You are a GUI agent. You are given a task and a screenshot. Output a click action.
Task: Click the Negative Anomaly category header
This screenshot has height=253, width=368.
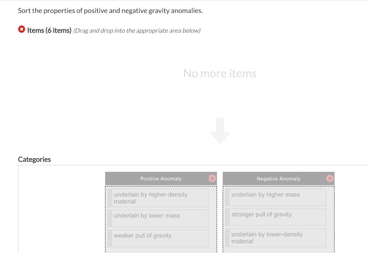tap(279, 178)
